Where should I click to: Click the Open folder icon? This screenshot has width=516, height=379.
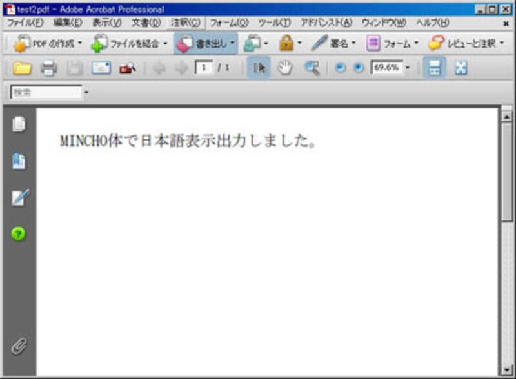pyautogui.click(x=22, y=68)
